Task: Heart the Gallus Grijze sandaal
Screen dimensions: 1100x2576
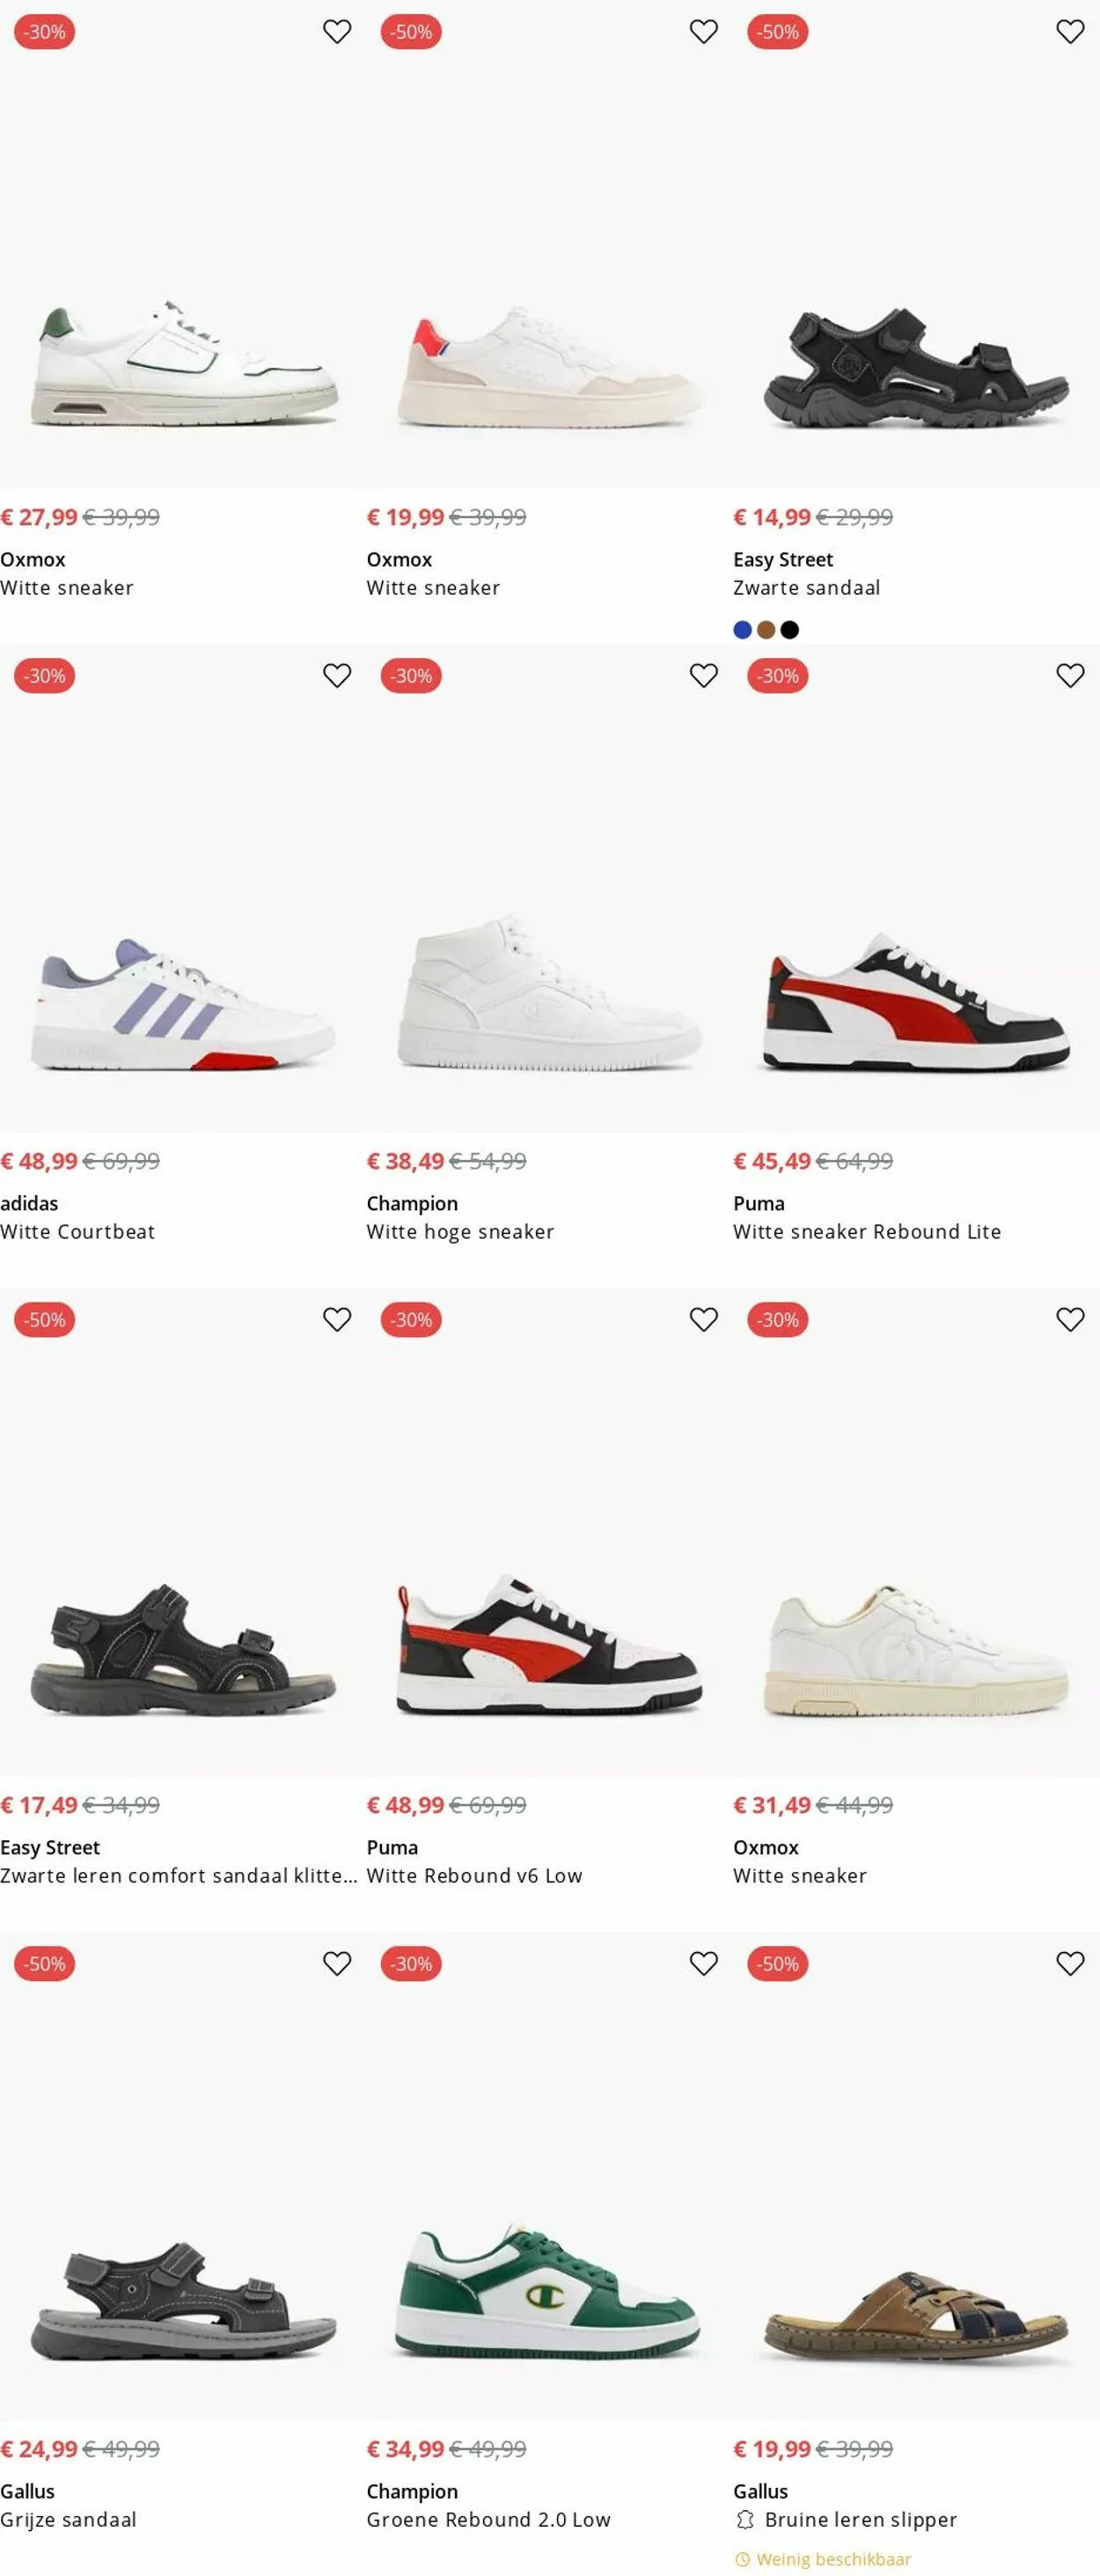Action: 337,1964
